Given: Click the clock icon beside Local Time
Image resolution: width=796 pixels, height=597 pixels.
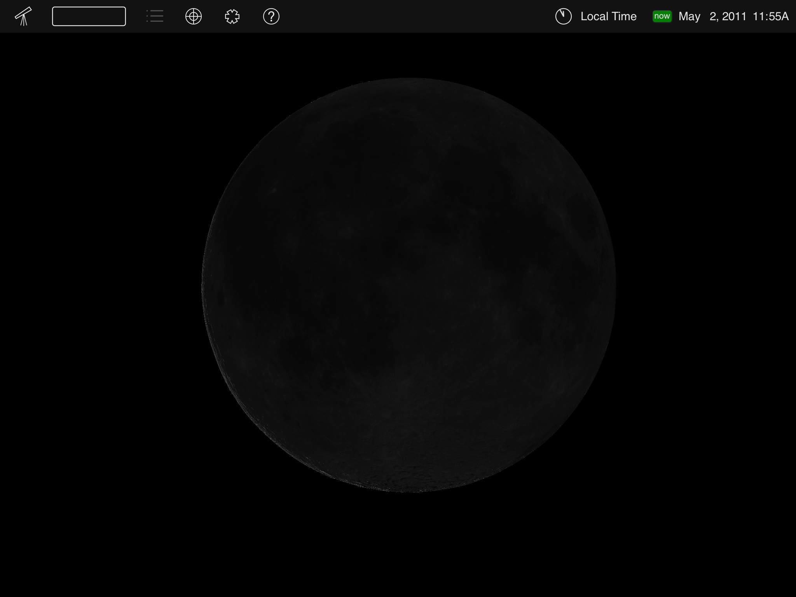Looking at the screenshot, I should click(563, 16).
